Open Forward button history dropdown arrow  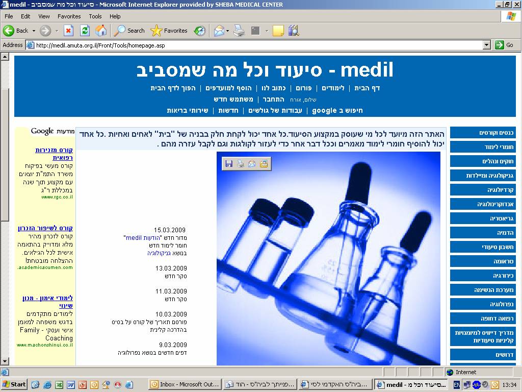pos(57,31)
